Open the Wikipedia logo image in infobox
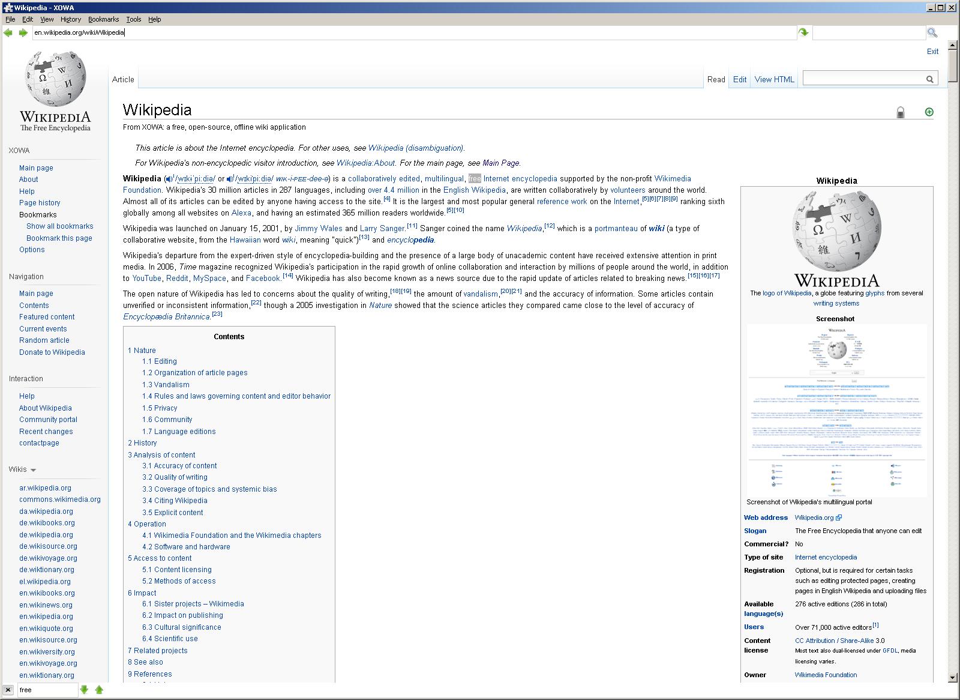960x700 pixels. pyautogui.click(x=836, y=238)
